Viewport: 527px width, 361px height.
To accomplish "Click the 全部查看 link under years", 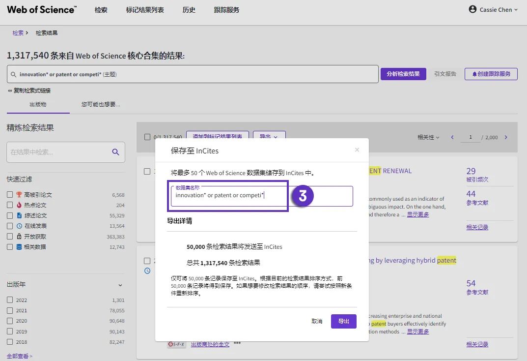I will click(x=20, y=356).
